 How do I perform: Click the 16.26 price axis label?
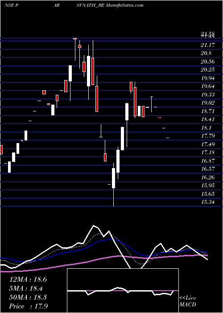[208, 178]
